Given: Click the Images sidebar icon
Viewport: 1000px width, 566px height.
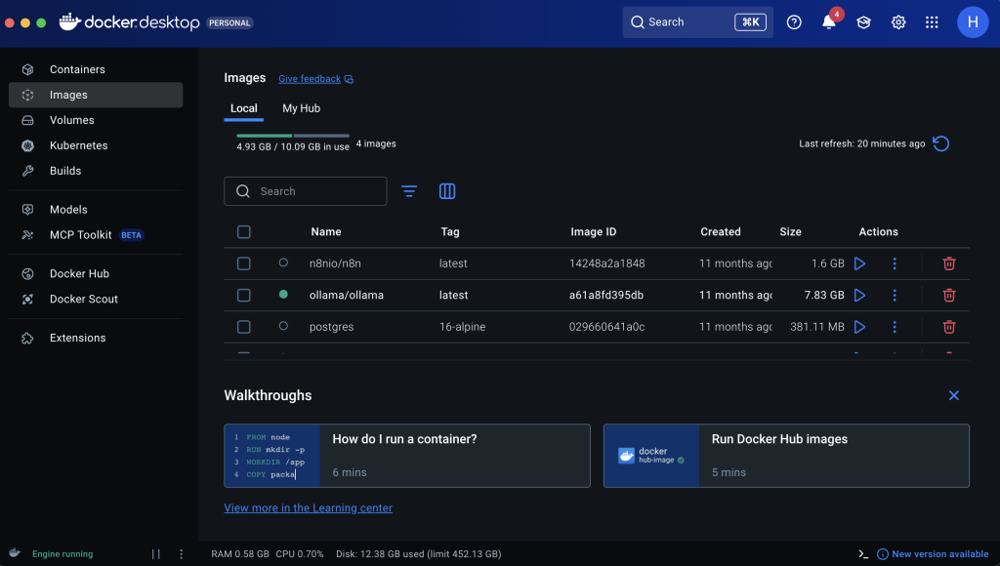Looking at the screenshot, I should 27,95.
